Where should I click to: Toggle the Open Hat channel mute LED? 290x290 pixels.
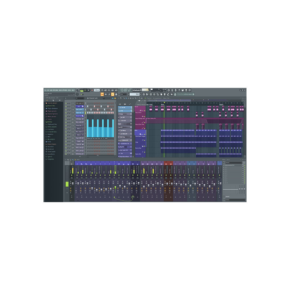pos(66,113)
